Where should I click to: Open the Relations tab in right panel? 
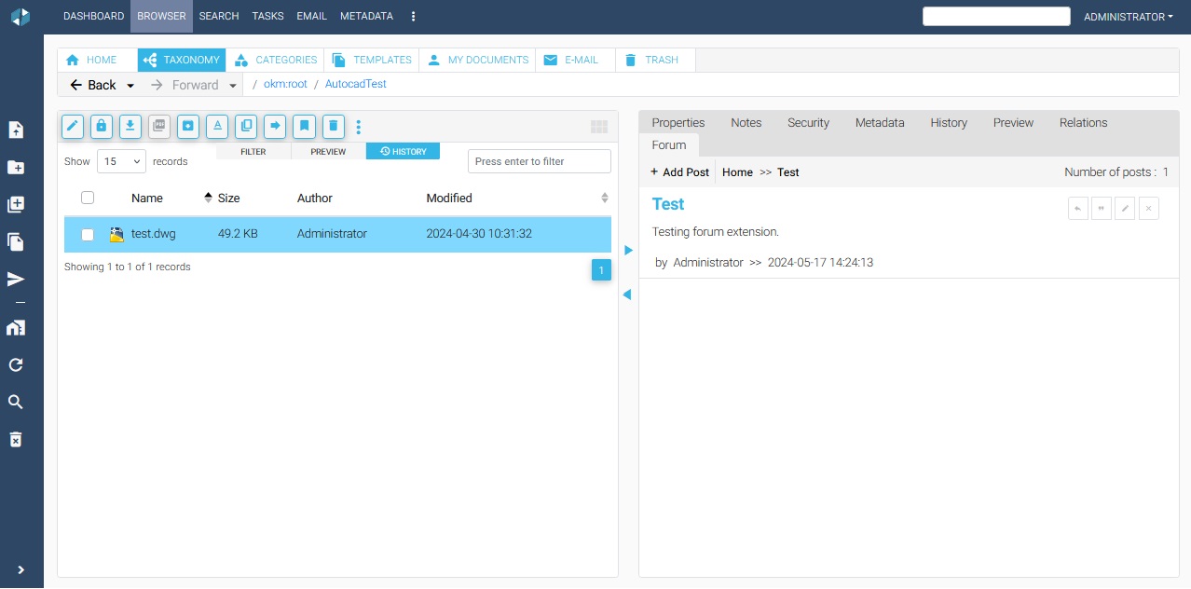click(x=1083, y=122)
